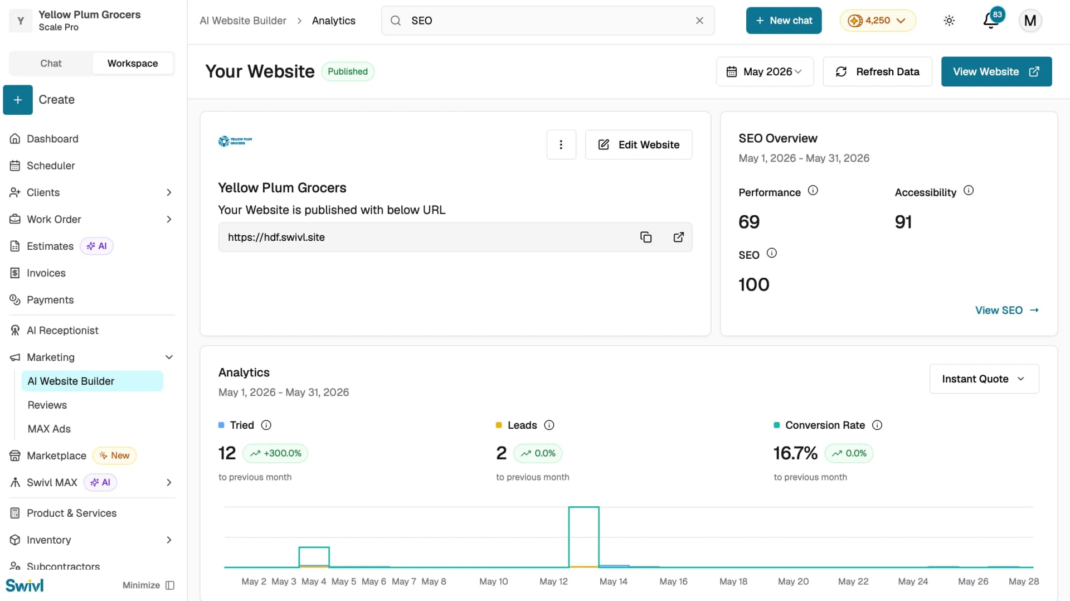
Task: Click the Create plus button
Action: click(18, 100)
